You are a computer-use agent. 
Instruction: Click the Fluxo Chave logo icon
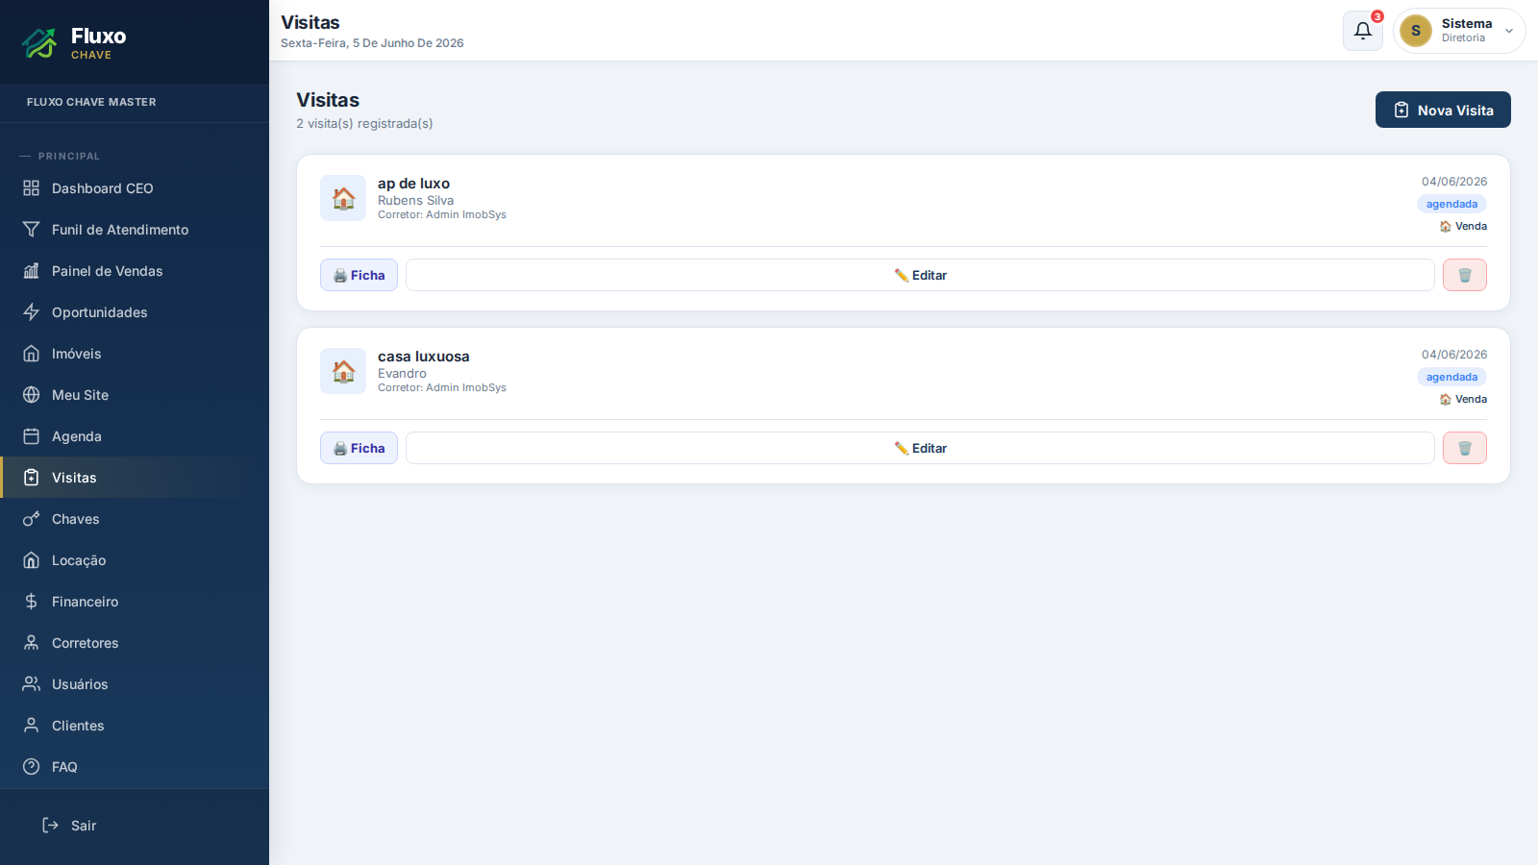[40, 42]
